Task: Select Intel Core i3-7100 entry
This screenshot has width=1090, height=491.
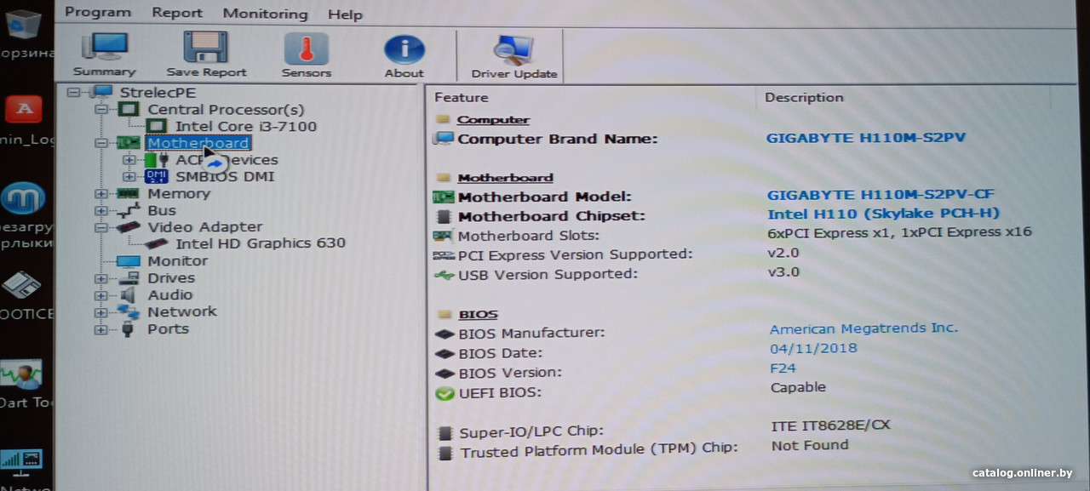Action: 246,126
